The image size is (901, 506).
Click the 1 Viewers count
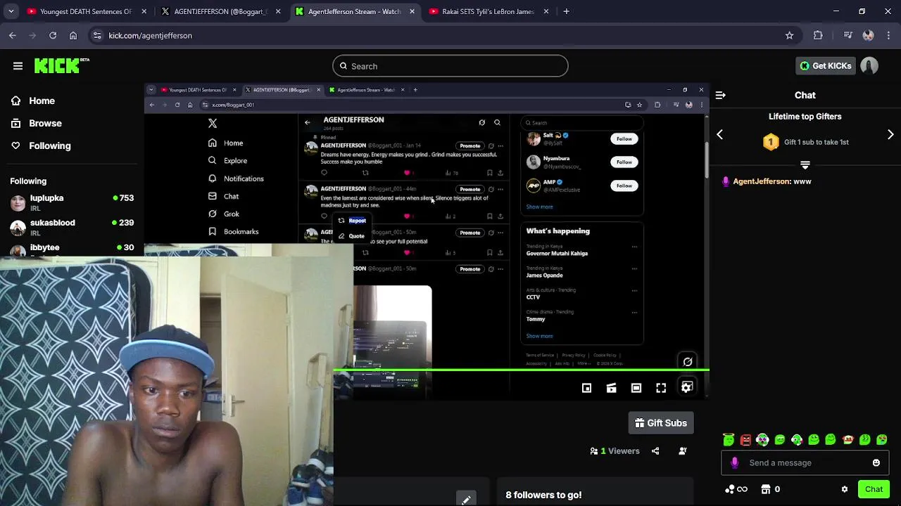click(615, 451)
